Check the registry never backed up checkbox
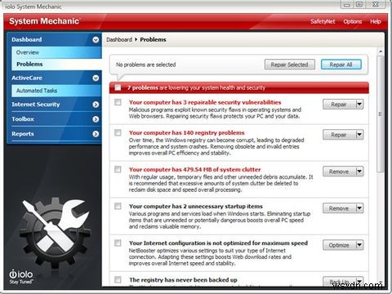Screen dimensions: 392x294 click(x=118, y=279)
